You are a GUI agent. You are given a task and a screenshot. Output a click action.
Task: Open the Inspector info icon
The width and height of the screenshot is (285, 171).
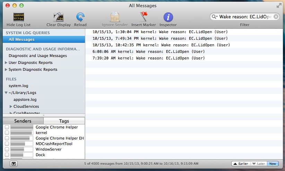[x=168, y=17]
